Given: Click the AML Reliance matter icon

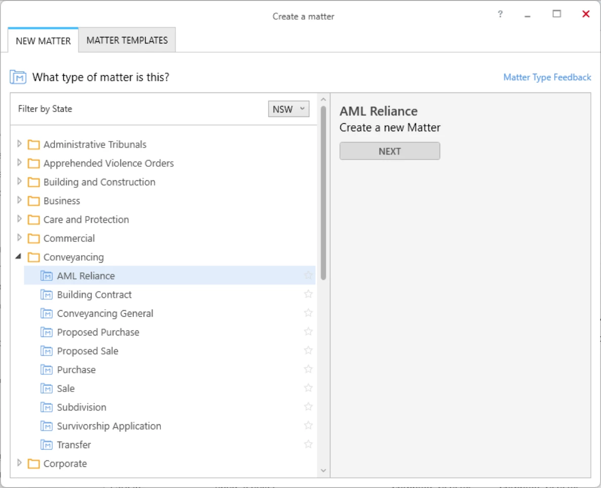Looking at the screenshot, I should tap(47, 276).
